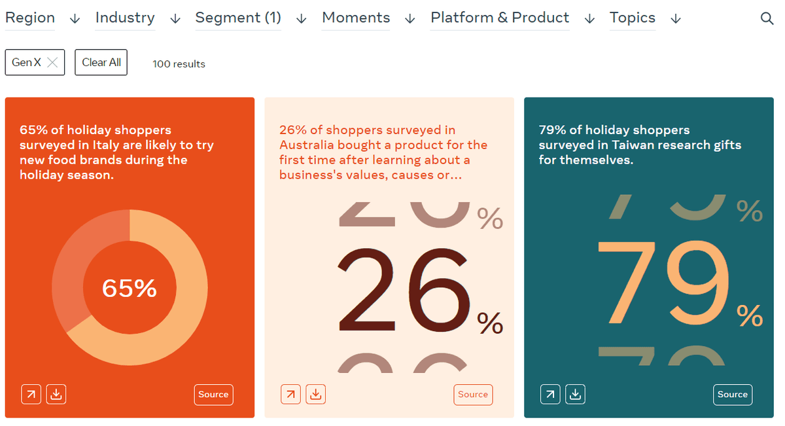785x426 pixels.
Task: Expand the Region filter dropdown
Action: point(43,18)
